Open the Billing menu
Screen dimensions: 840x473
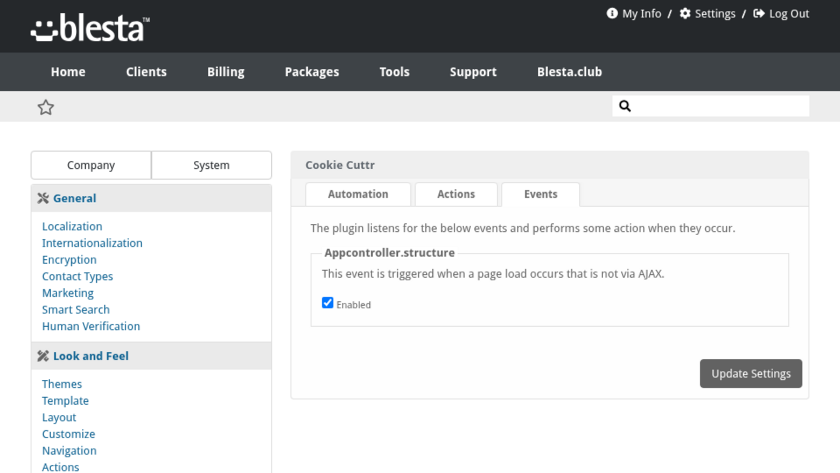226,72
